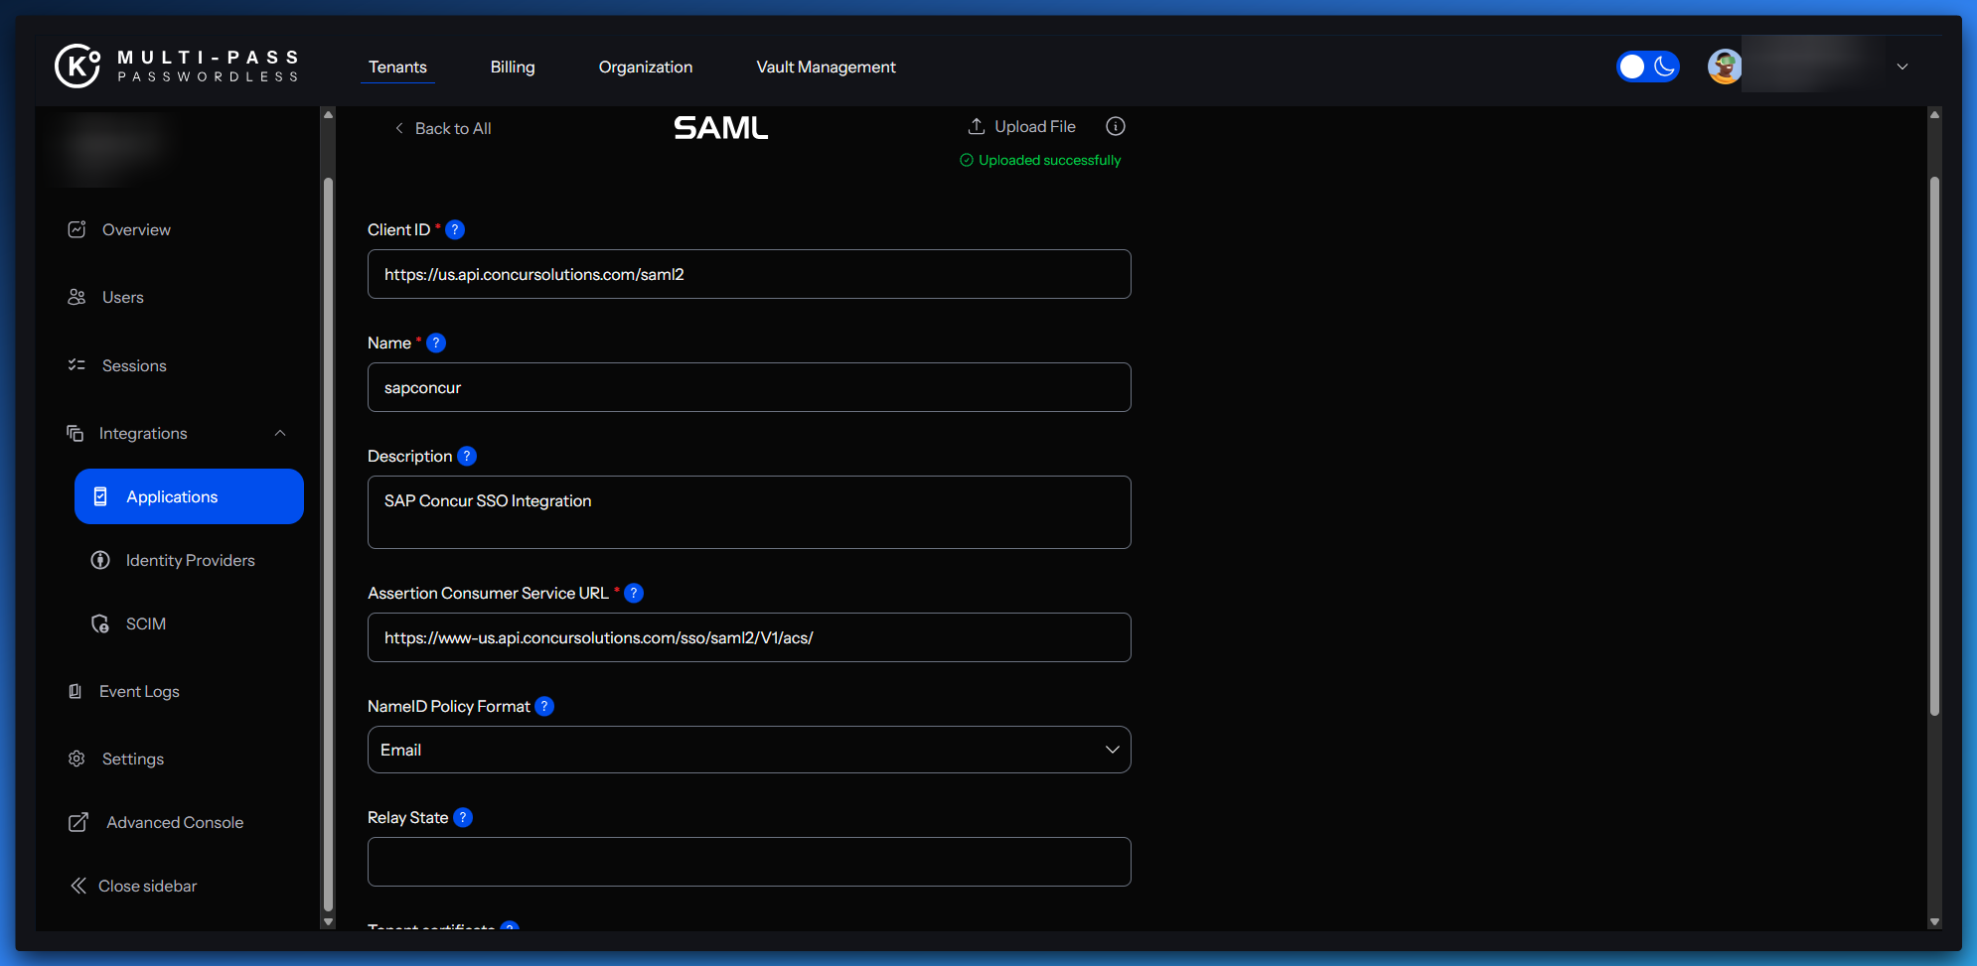Screen dimensions: 1977x966
Task: Click the Upload File button
Action: [x=1022, y=126]
